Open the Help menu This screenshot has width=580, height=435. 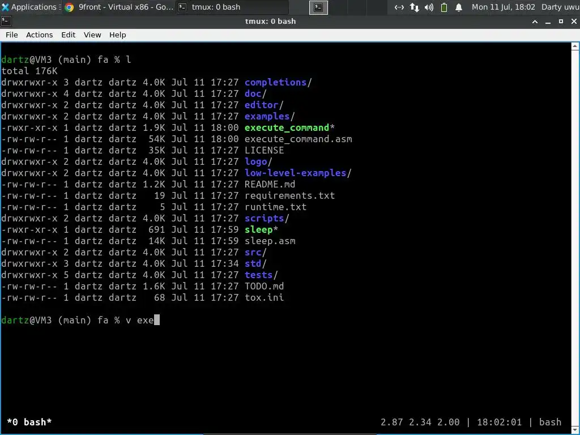coord(118,35)
